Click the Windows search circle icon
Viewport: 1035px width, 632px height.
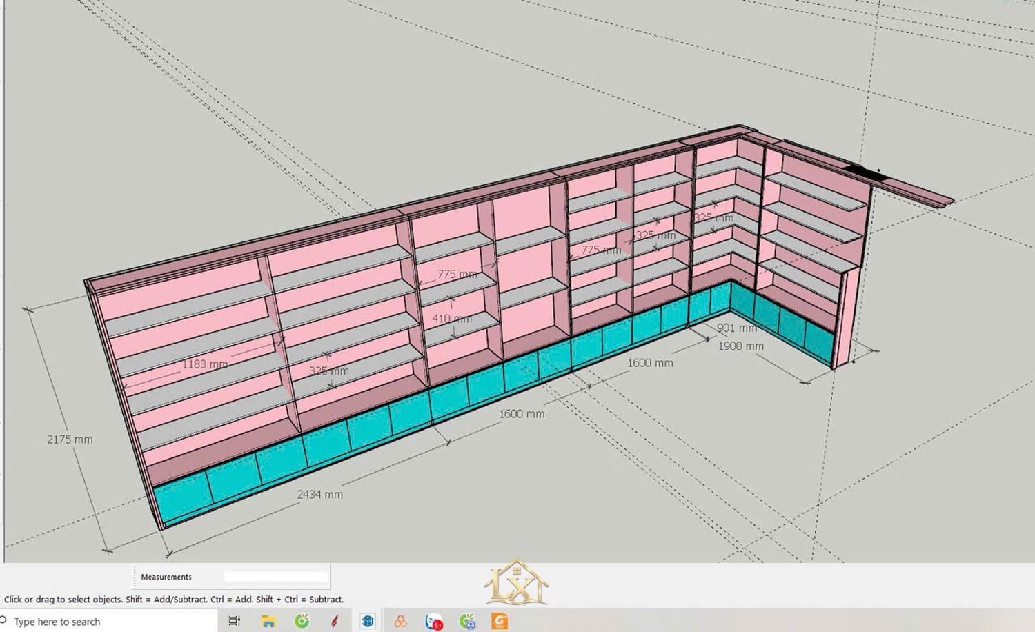(3, 620)
